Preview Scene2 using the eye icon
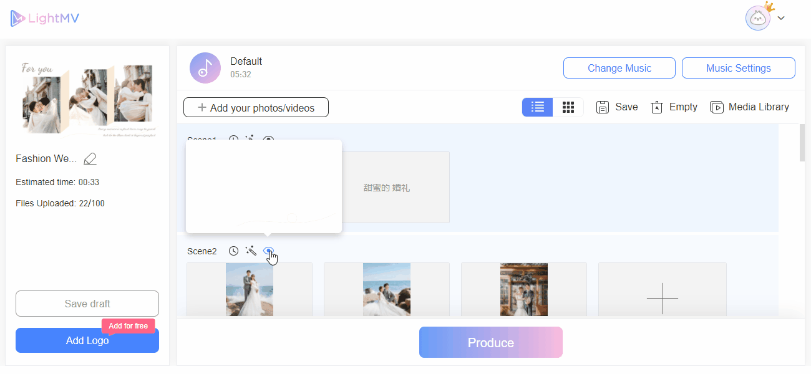This screenshot has width=811, height=374. 269,251
